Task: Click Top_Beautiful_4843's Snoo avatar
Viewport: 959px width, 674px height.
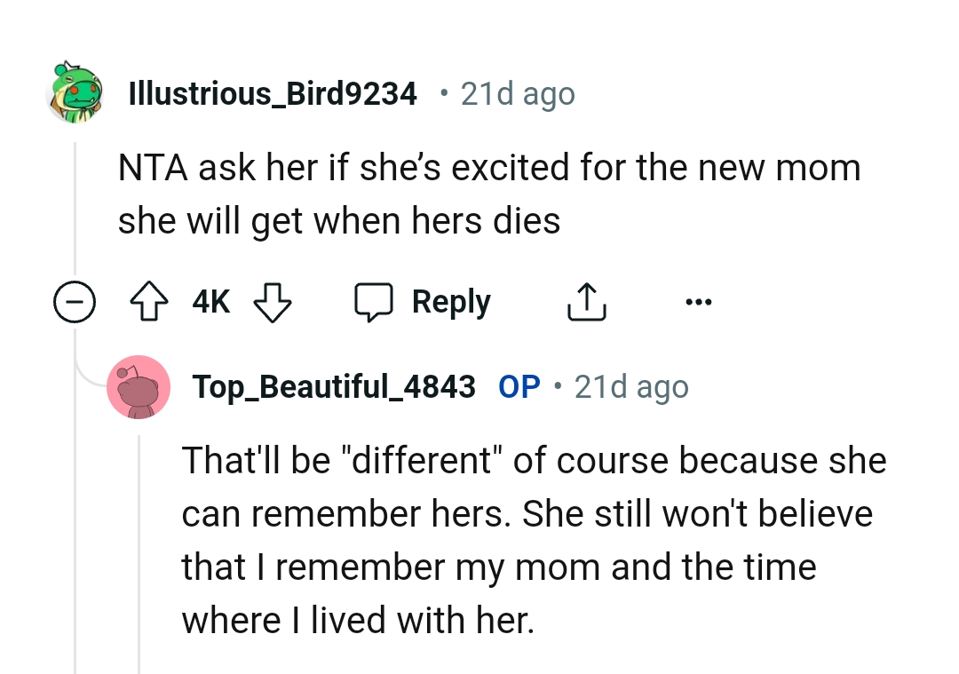Action: [139, 386]
